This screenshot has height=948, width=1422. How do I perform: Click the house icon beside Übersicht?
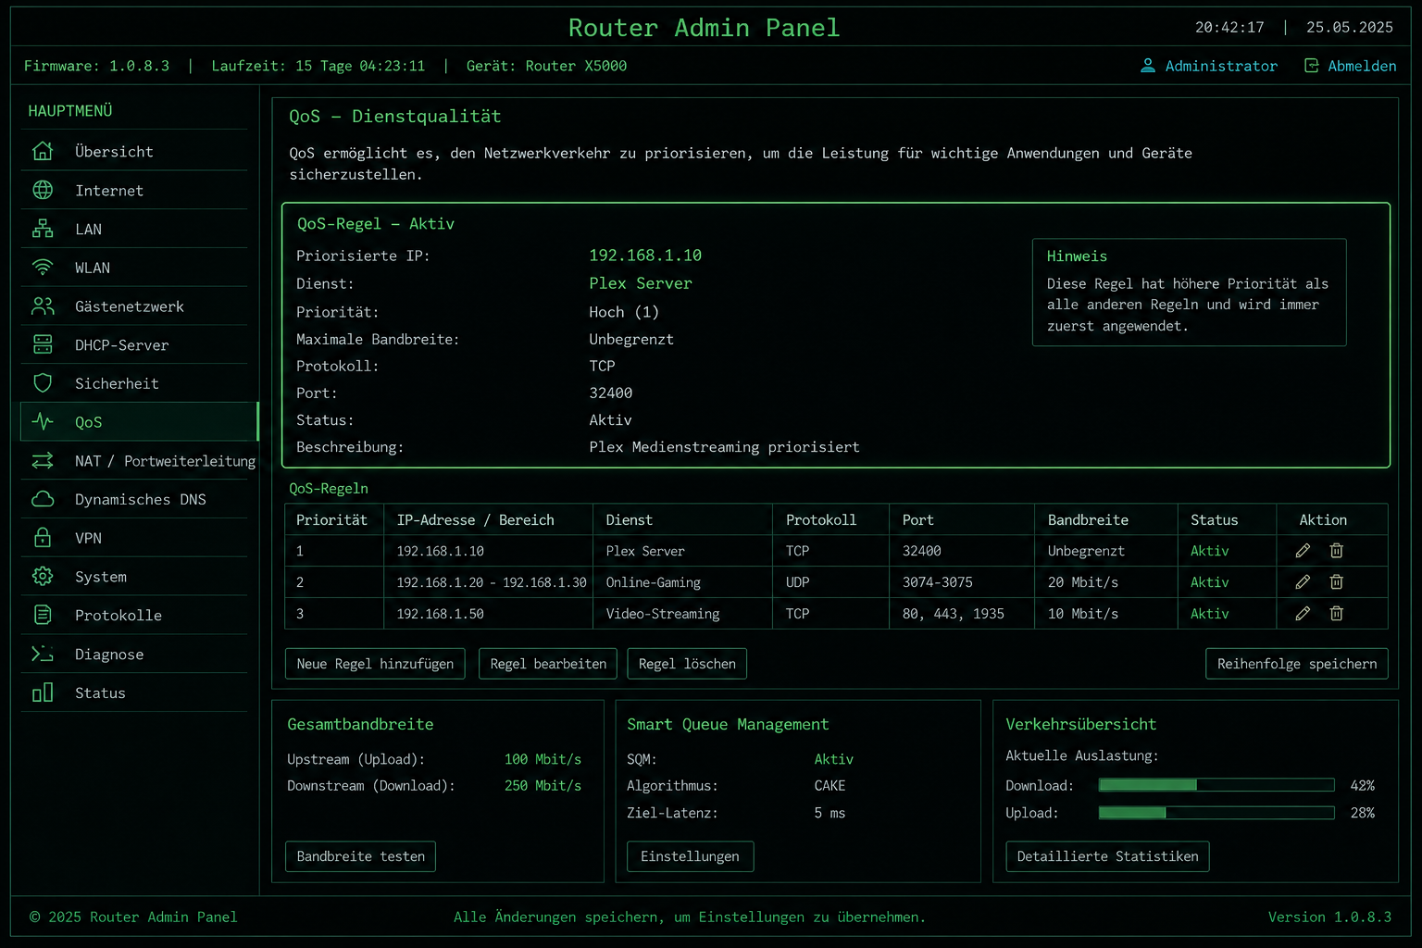point(43,151)
